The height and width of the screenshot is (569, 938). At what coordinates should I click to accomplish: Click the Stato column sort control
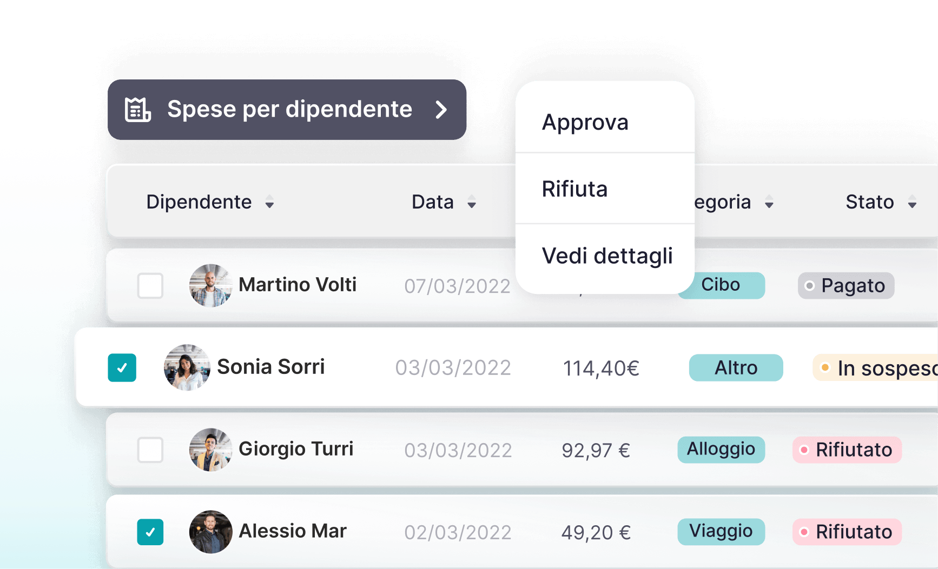coord(913,203)
